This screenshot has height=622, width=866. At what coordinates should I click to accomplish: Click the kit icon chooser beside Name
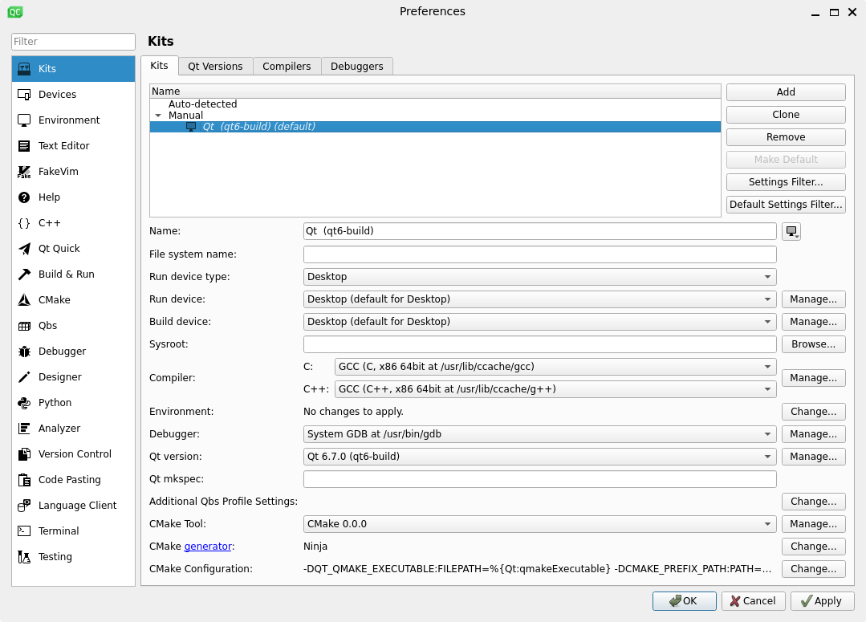[791, 231]
